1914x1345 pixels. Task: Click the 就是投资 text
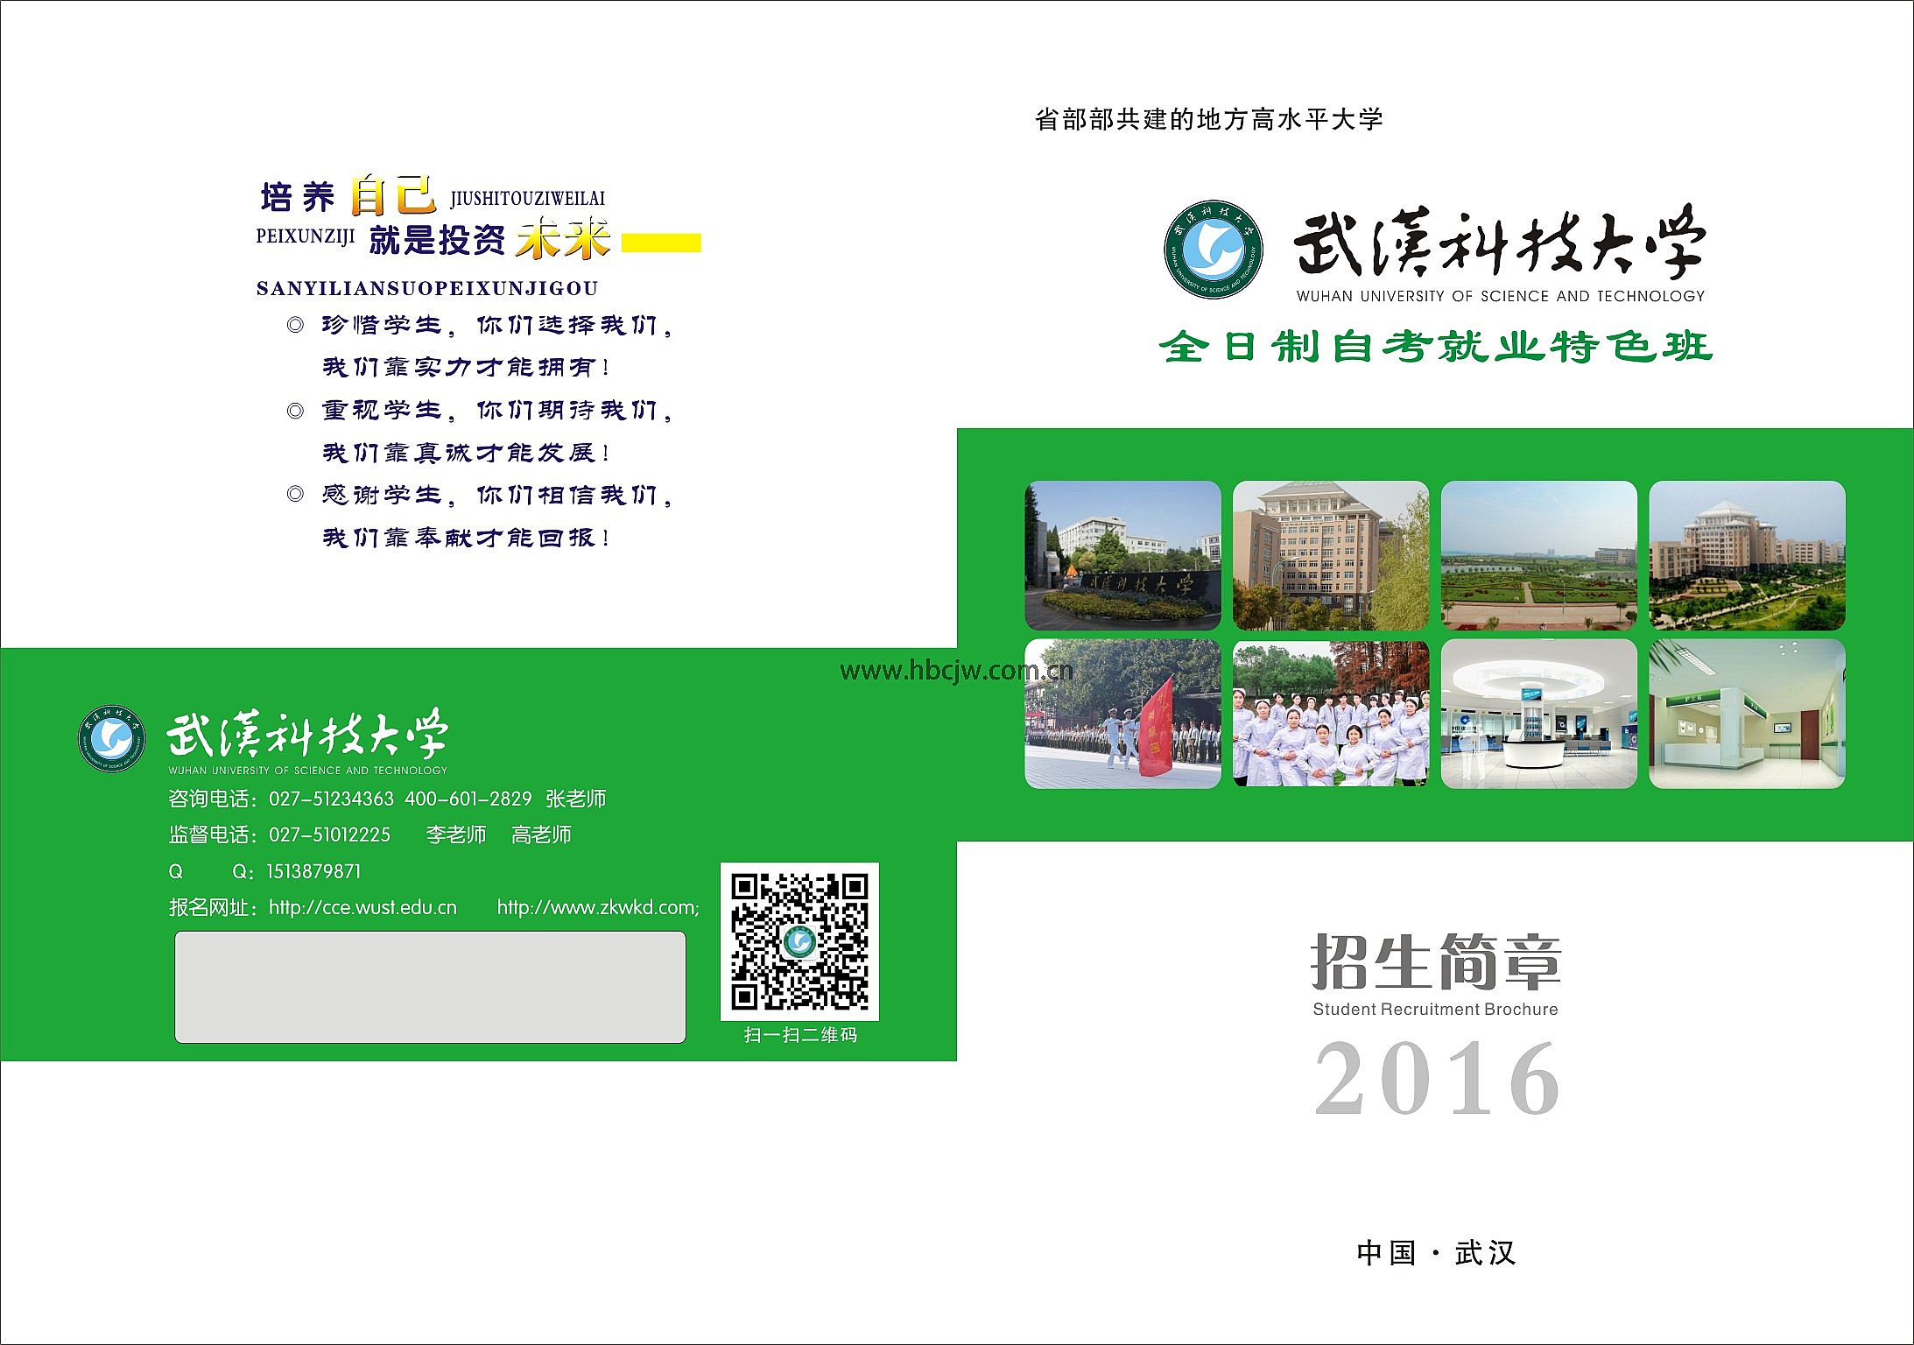click(437, 239)
